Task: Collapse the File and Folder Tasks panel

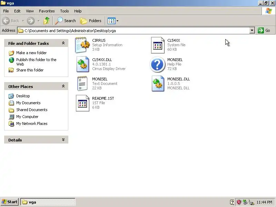Action: (x=63, y=43)
